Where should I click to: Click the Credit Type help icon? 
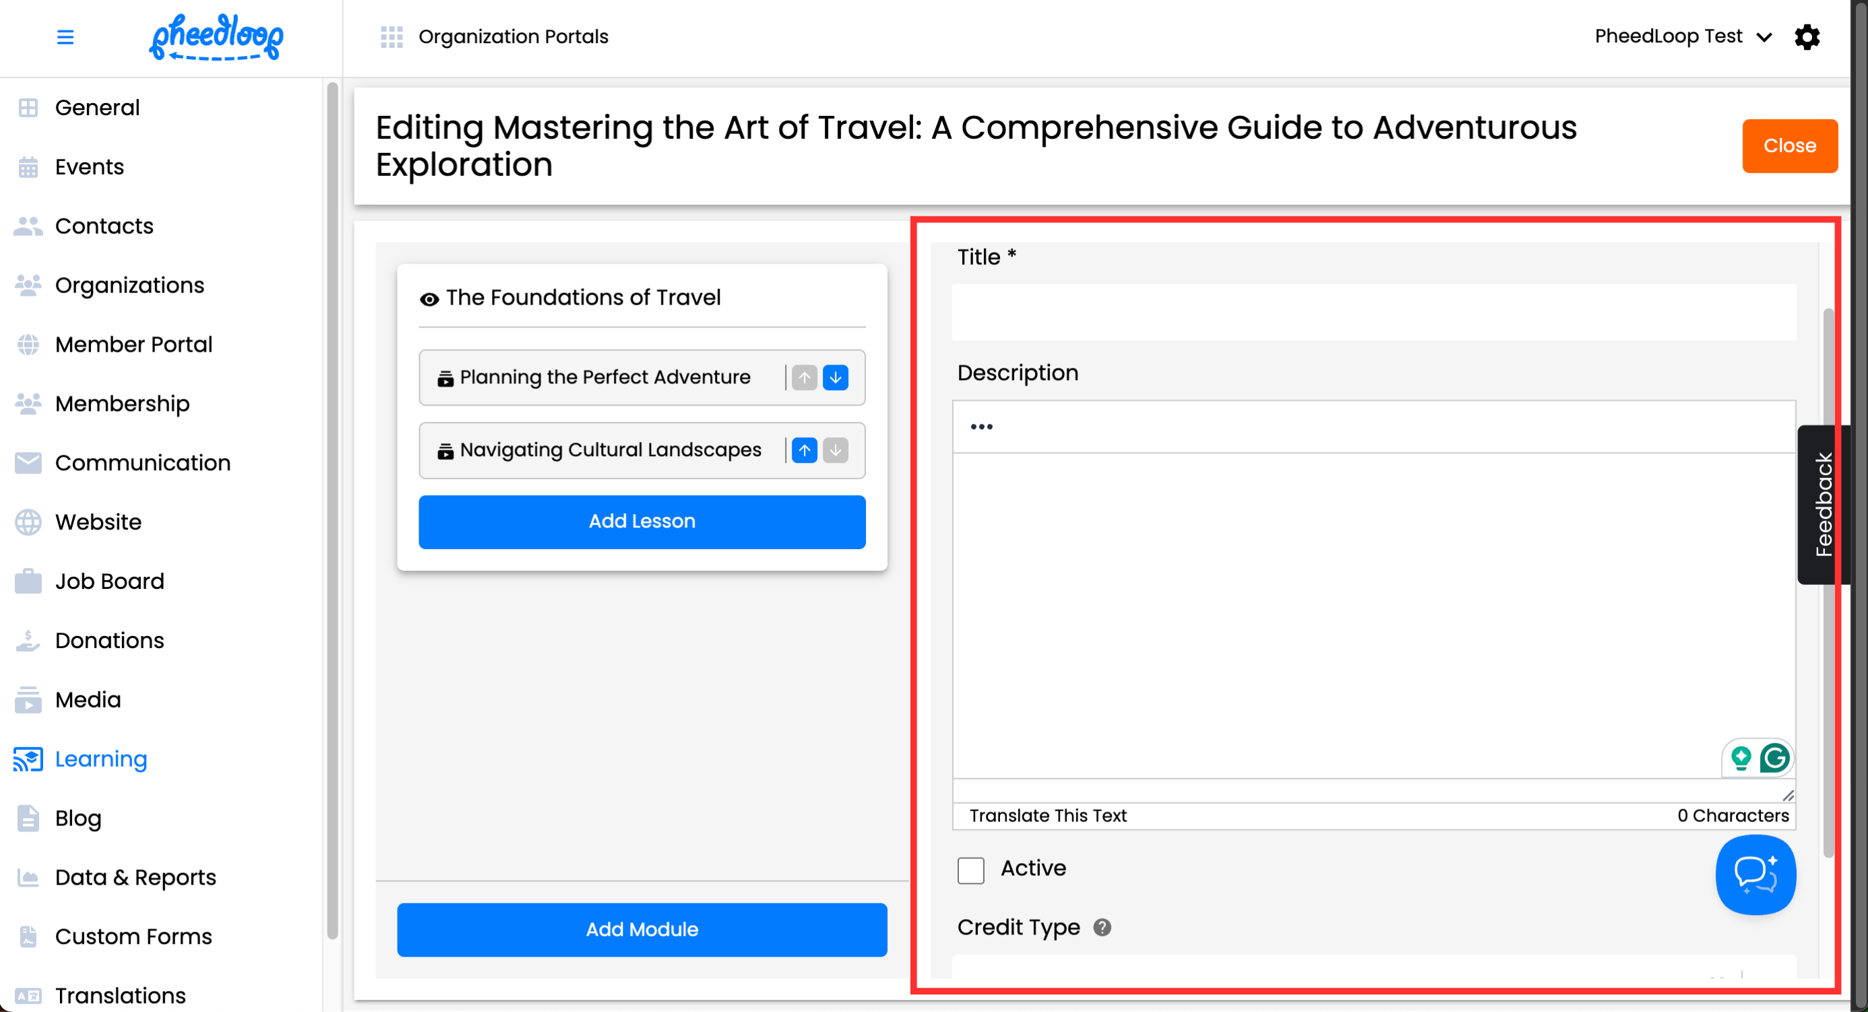tap(1102, 927)
